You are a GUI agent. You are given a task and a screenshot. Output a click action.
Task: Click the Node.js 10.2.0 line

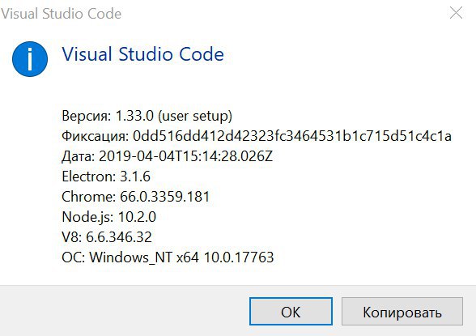[x=109, y=217]
